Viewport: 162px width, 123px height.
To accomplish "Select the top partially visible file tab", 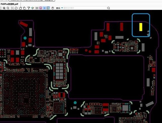I will pyautogui.click(x=32, y=0).
